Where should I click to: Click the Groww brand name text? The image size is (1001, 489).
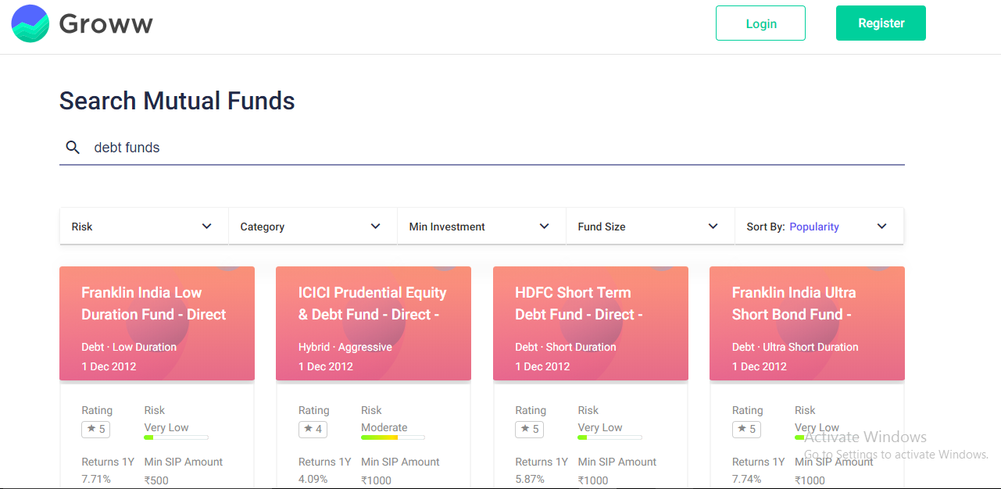pos(106,24)
